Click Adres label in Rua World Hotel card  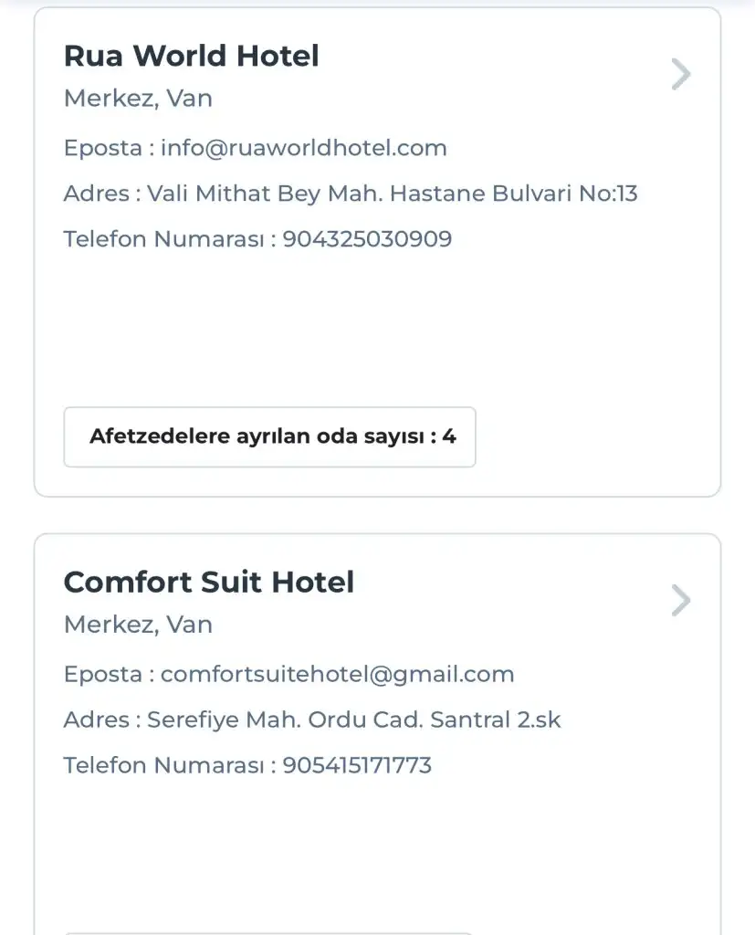coord(94,194)
